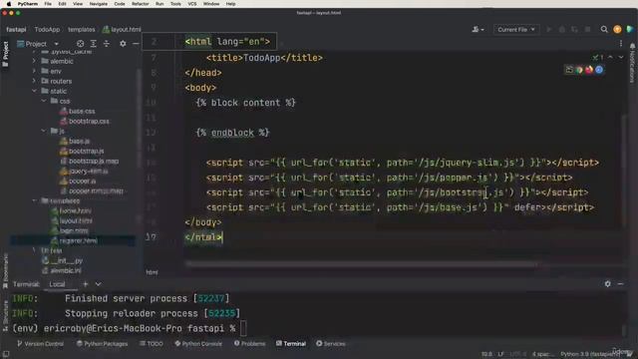This screenshot has width=638, height=359.
Task: Open the Refactor menu
Action: (141, 4)
